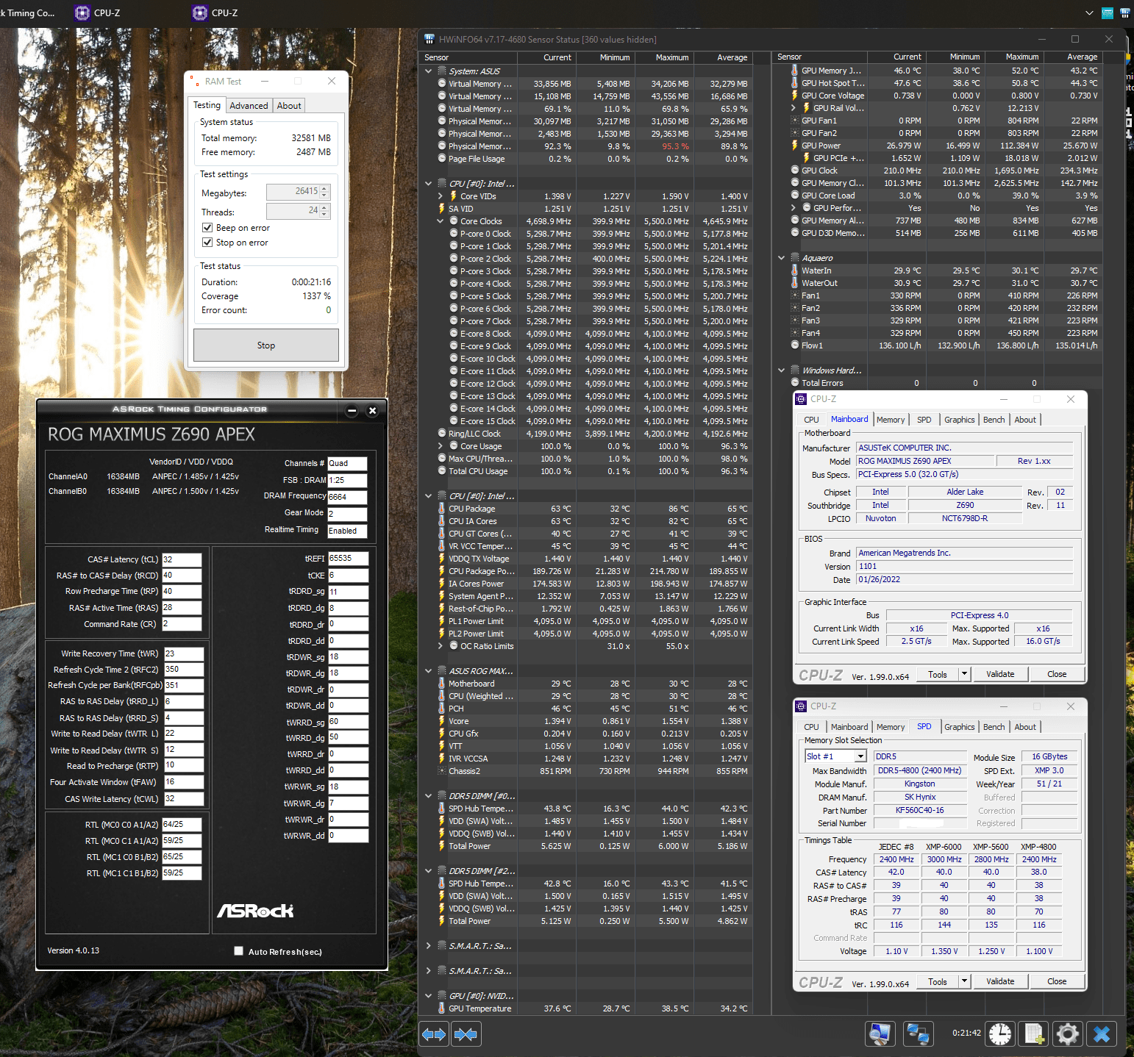Screen dimensions: 1134x1057
Task: Click thermometer icon beside WaterIn sensor
Action: pos(794,270)
